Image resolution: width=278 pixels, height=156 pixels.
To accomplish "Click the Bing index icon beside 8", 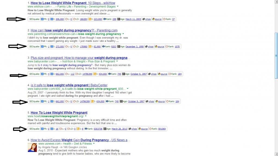I will (x=78, y=129).
